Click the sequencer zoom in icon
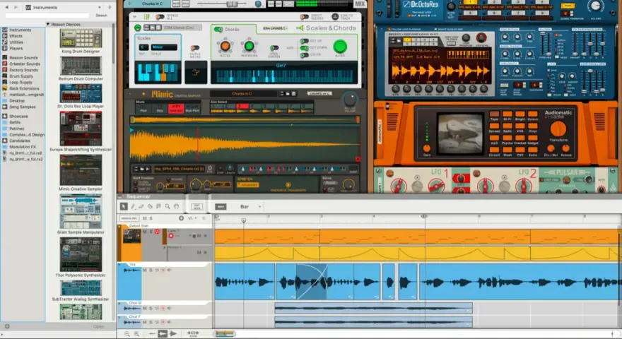 136,334
